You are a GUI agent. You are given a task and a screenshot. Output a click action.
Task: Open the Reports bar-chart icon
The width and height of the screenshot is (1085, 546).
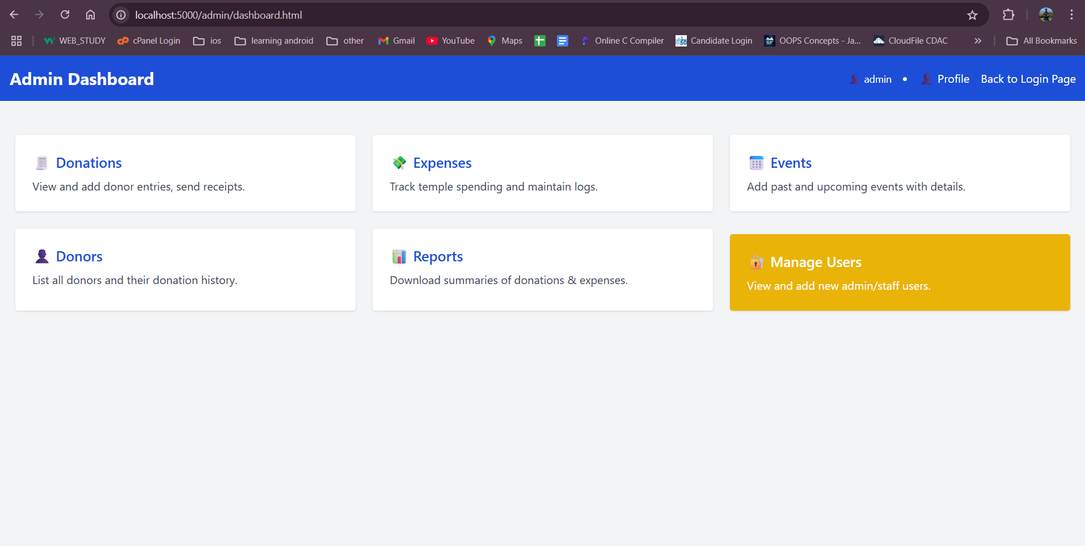pyautogui.click(x=399, y=256)
